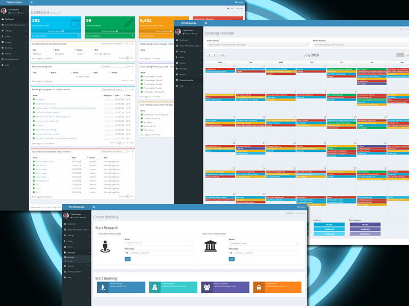409x306 pixels.
Task: Switch calendar to month view
Action: (400, 55)
